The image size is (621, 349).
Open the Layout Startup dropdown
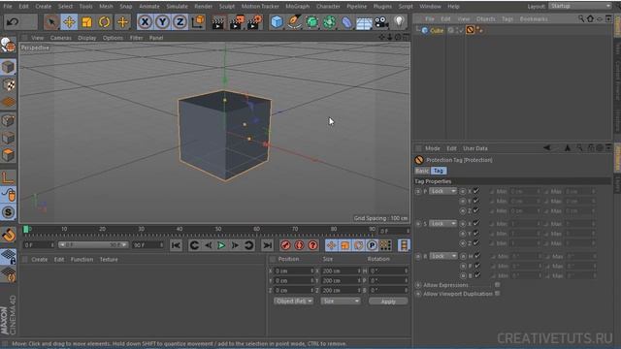(580, 6)
